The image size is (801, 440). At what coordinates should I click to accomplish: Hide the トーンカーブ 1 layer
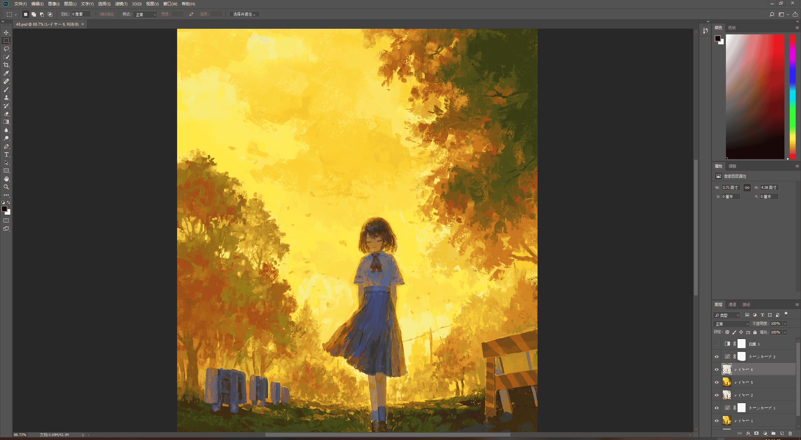click(717, 408)
